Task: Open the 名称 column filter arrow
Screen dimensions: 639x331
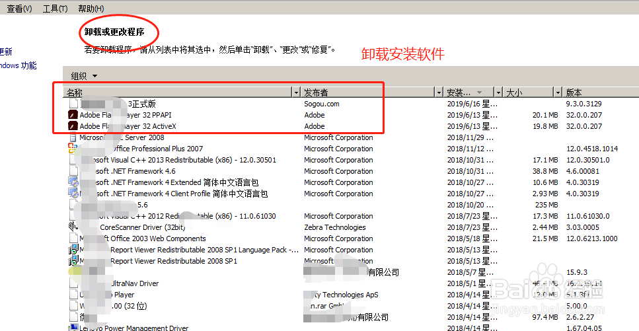Action: pyautogui.click(x=297, y=92)
